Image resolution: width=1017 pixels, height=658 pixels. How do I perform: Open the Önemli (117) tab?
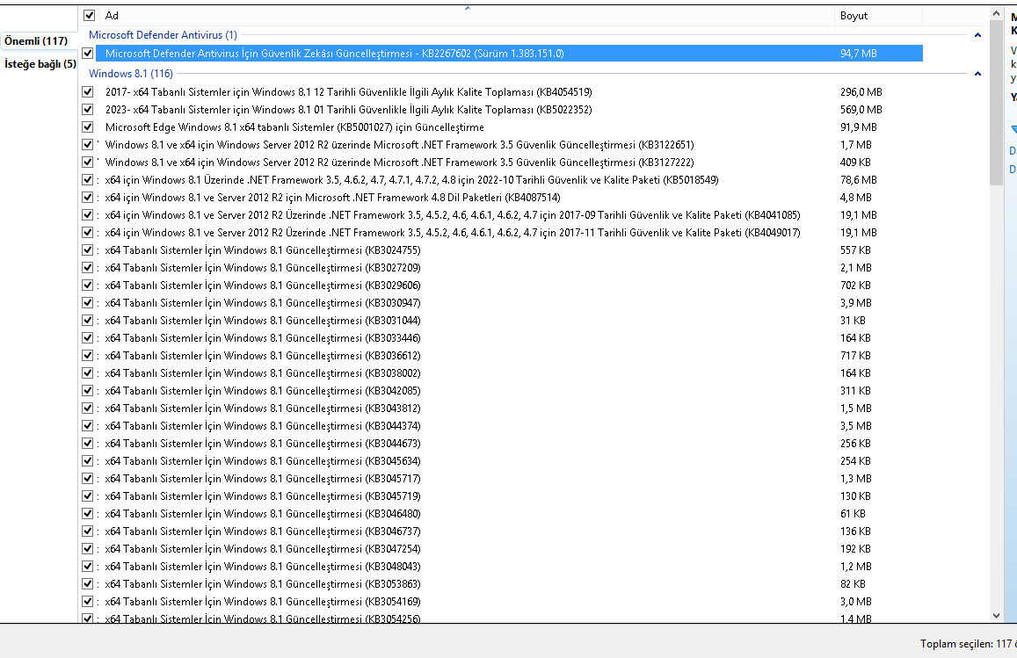[x=36, y=40]
